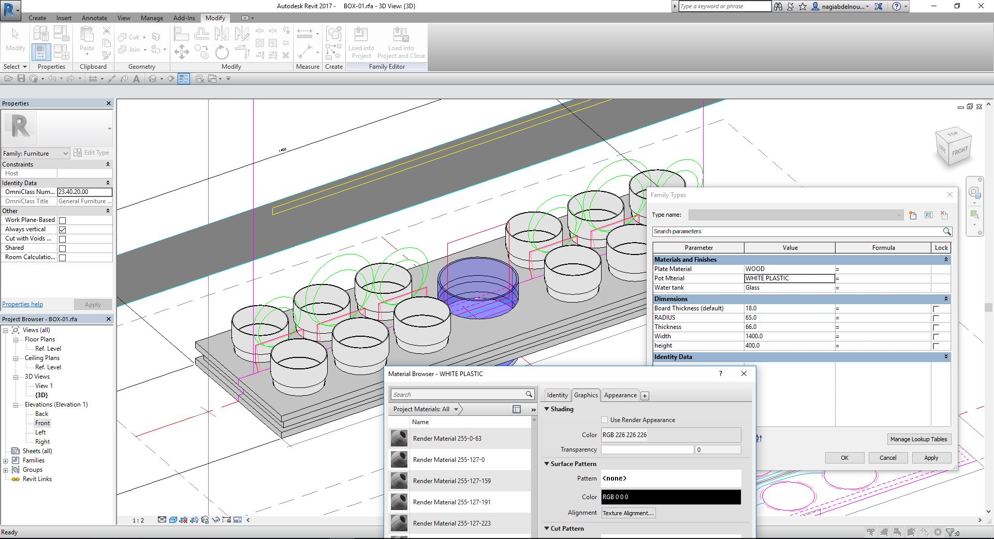Image resolution: width=994 pixels, height=539 pixels.
Task: Toggle the Shared checkbox
Action: (62, 248)
